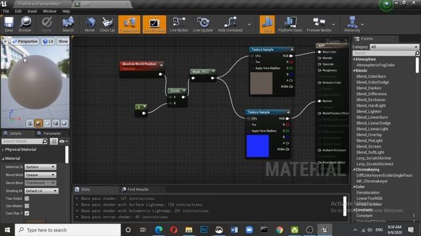Open the Asset menu

point(32,11)
